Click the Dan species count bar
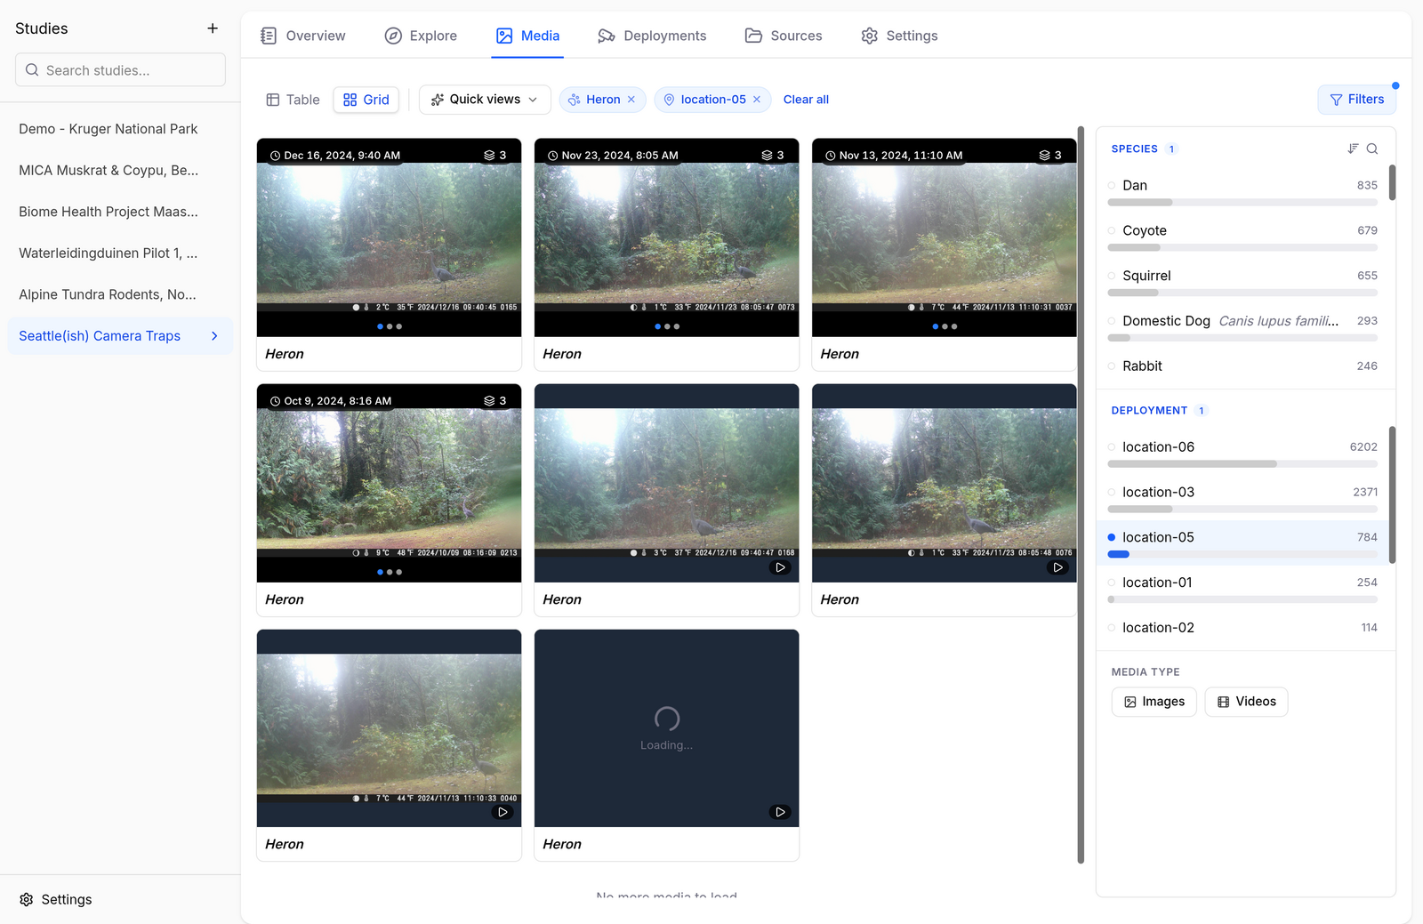 (x=1242, y=203)
